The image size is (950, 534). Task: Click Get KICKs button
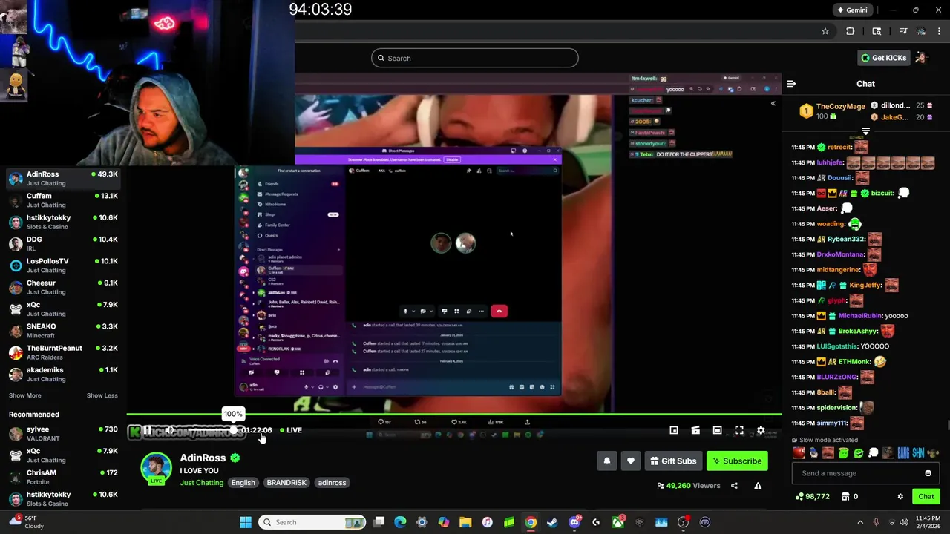pyautogui.click(x=883, y=58)
